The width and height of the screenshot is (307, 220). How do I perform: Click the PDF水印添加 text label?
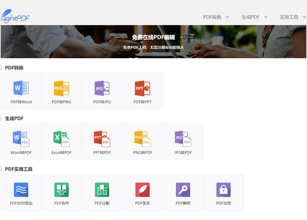[21, 203]
